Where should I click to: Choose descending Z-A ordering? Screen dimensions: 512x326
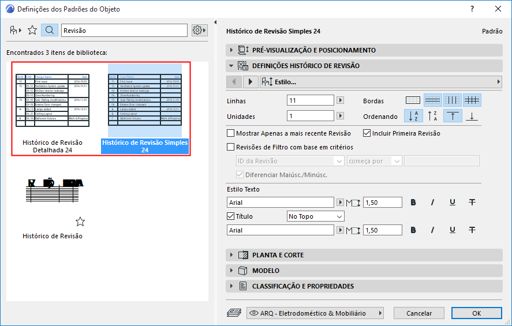tap(433, 116)
